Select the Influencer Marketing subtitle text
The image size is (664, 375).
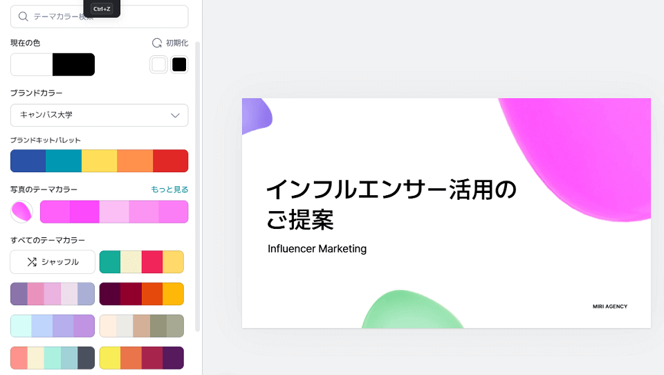(x=317, y=248)
